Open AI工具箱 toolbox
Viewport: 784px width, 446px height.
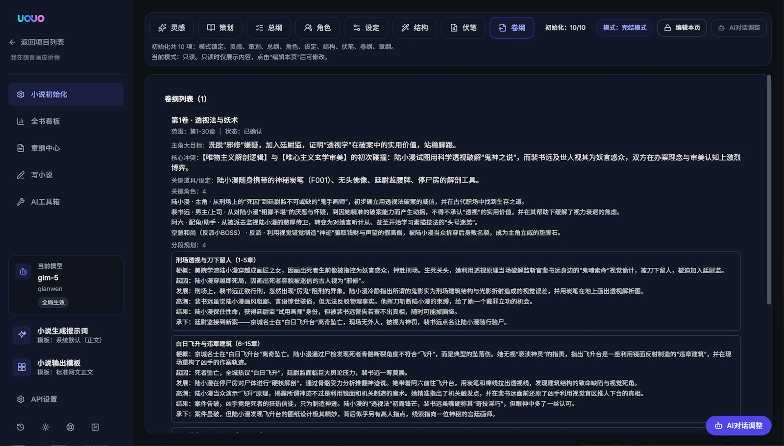click(66, 202)
